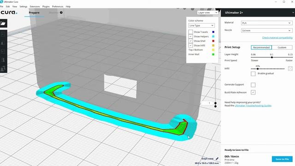The height and width of the screenshot is (166, 295).
Task: Uncheck Show Helpers checkbox
Action: click(x=190, y=36)
